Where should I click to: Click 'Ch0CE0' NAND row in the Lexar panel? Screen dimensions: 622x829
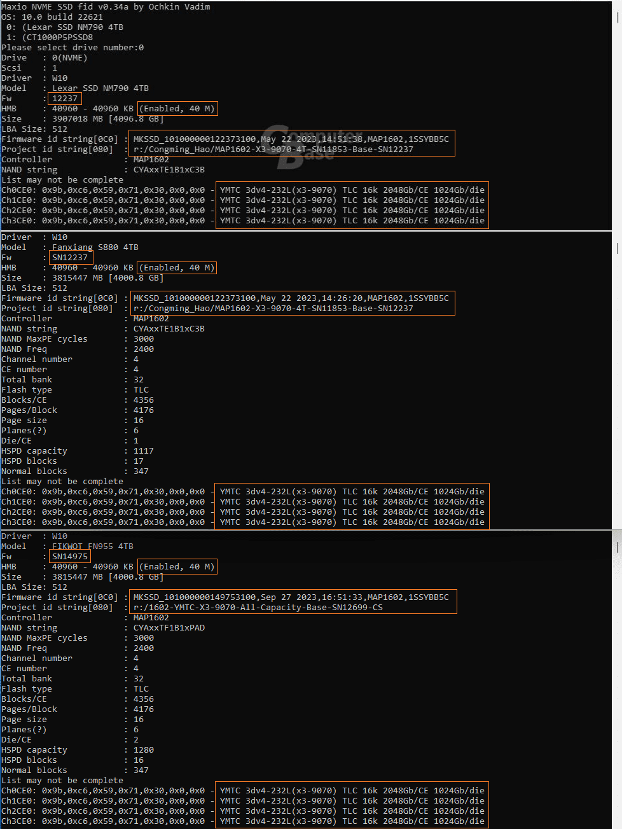(x=243, y=190)
